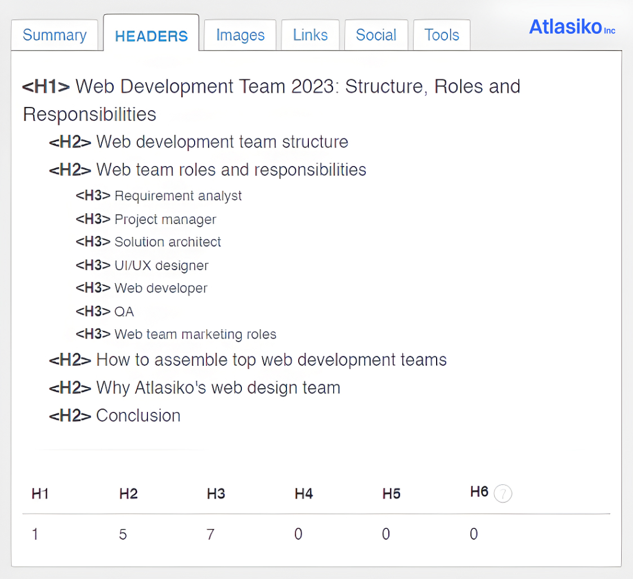Select the H2 column header in the table
Image resolution: width=633 pixels, height=579 pixels.
pyautogui.click(x=128, y=493)
